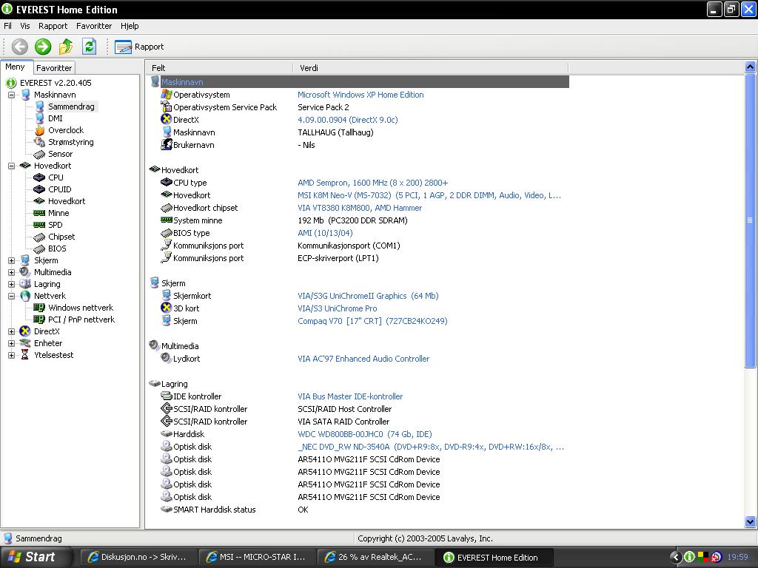758x568 pixels.
Task: Open WDC WD800BB harddisk link
Action: tap(365, 433)
